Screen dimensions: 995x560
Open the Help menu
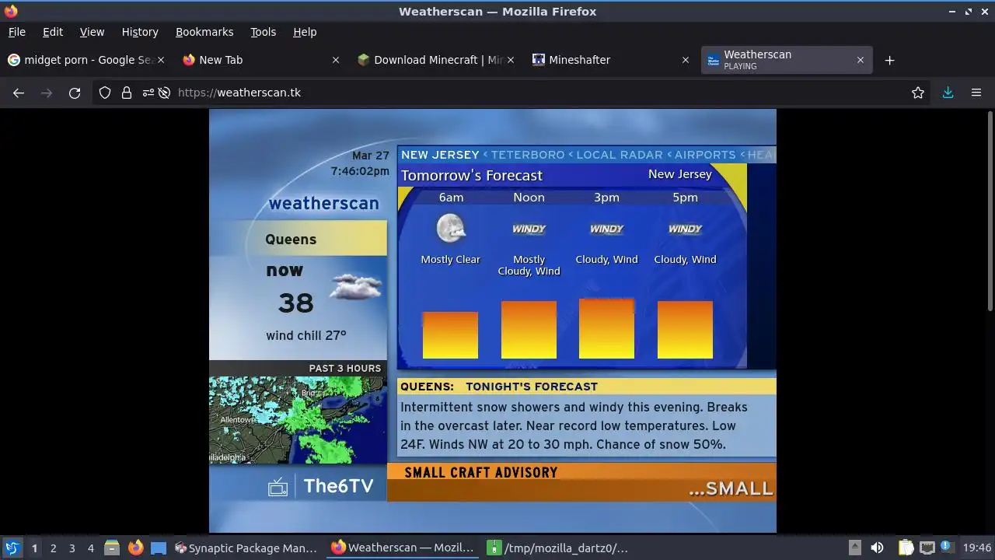pos(305,32)
